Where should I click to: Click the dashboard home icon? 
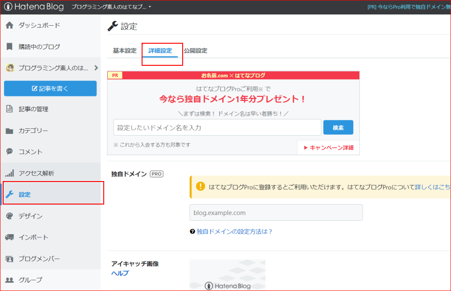(x=9, y=25)
